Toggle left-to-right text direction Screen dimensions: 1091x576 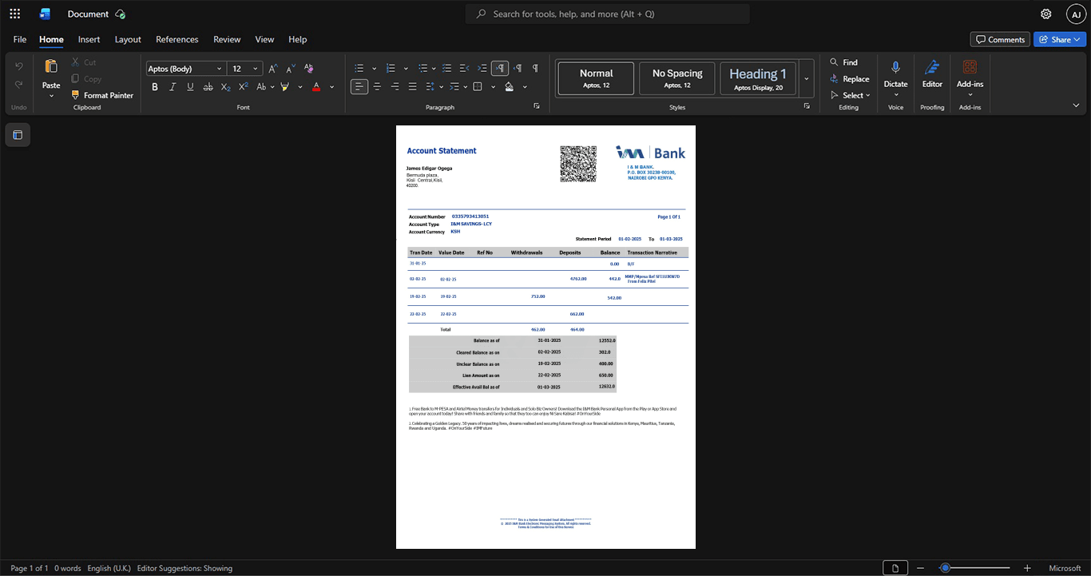click(x=500, y=69)
